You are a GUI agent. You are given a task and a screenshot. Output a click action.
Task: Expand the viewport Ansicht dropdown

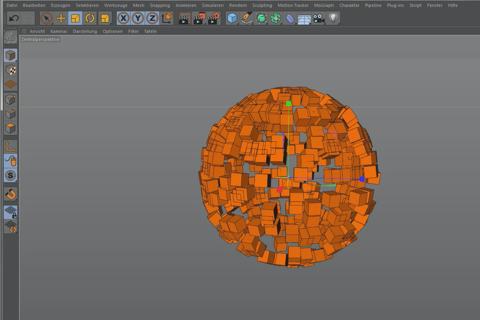click(x=37, y=31)
